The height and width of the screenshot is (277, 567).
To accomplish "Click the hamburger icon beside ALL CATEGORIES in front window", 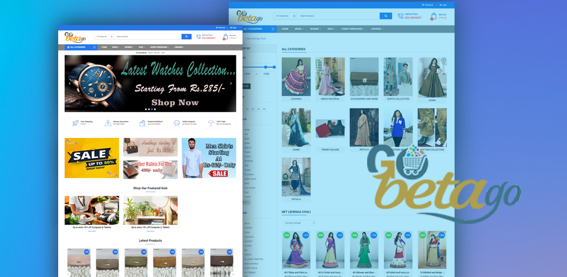I will click(68, 47).
